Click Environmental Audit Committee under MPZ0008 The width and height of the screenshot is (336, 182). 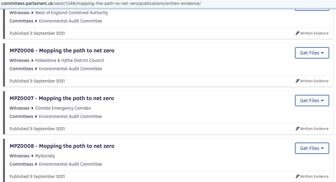[70, 164]
